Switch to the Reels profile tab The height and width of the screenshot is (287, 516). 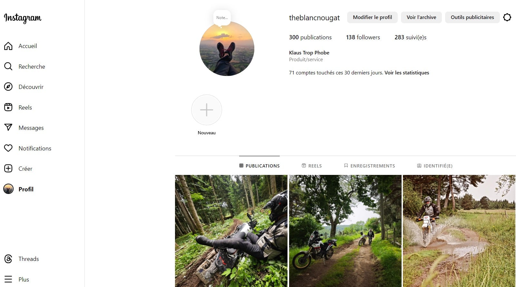click(x=312, y=166)
